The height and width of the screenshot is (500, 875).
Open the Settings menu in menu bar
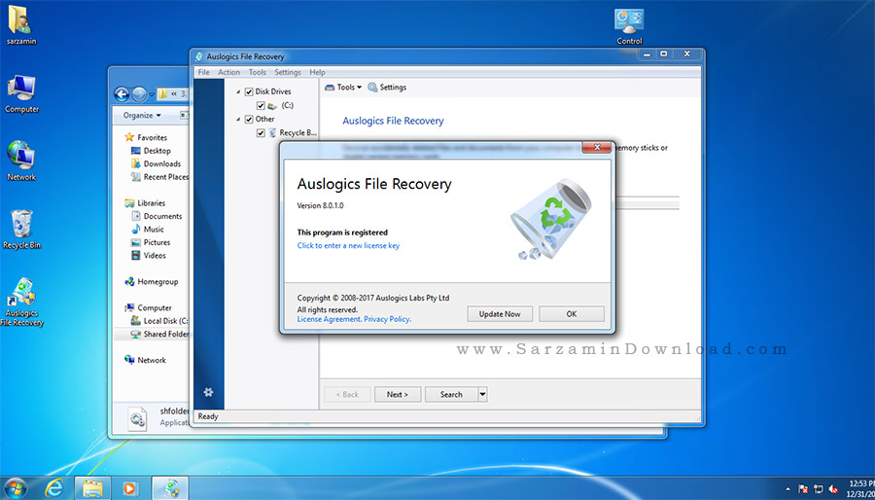click(288, 72)
